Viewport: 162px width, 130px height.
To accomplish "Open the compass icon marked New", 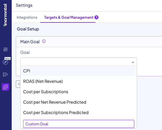I will click(5, 62).
